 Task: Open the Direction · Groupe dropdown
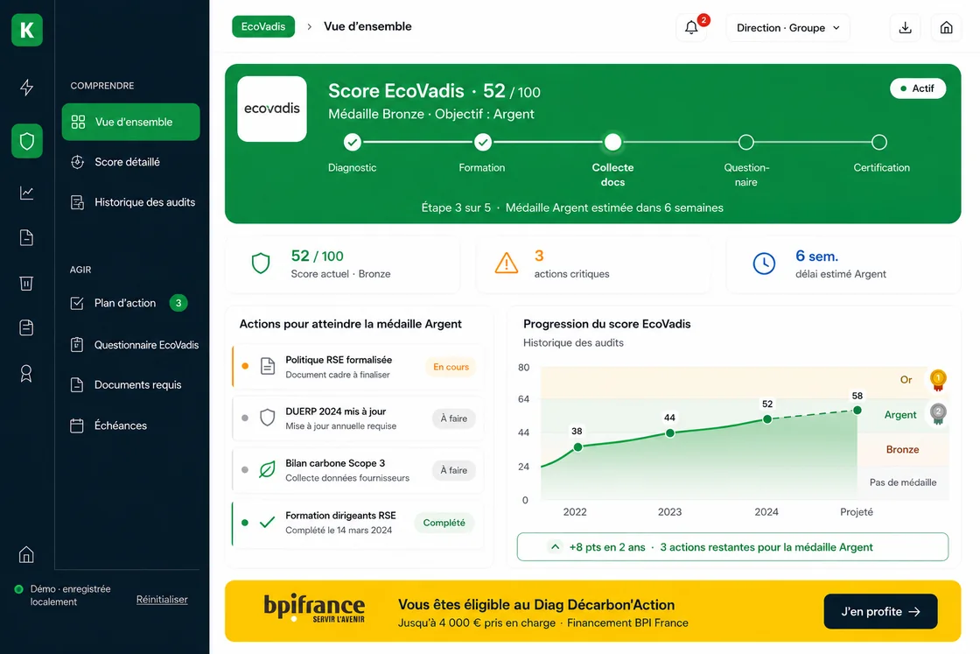(x=787, y=27)
